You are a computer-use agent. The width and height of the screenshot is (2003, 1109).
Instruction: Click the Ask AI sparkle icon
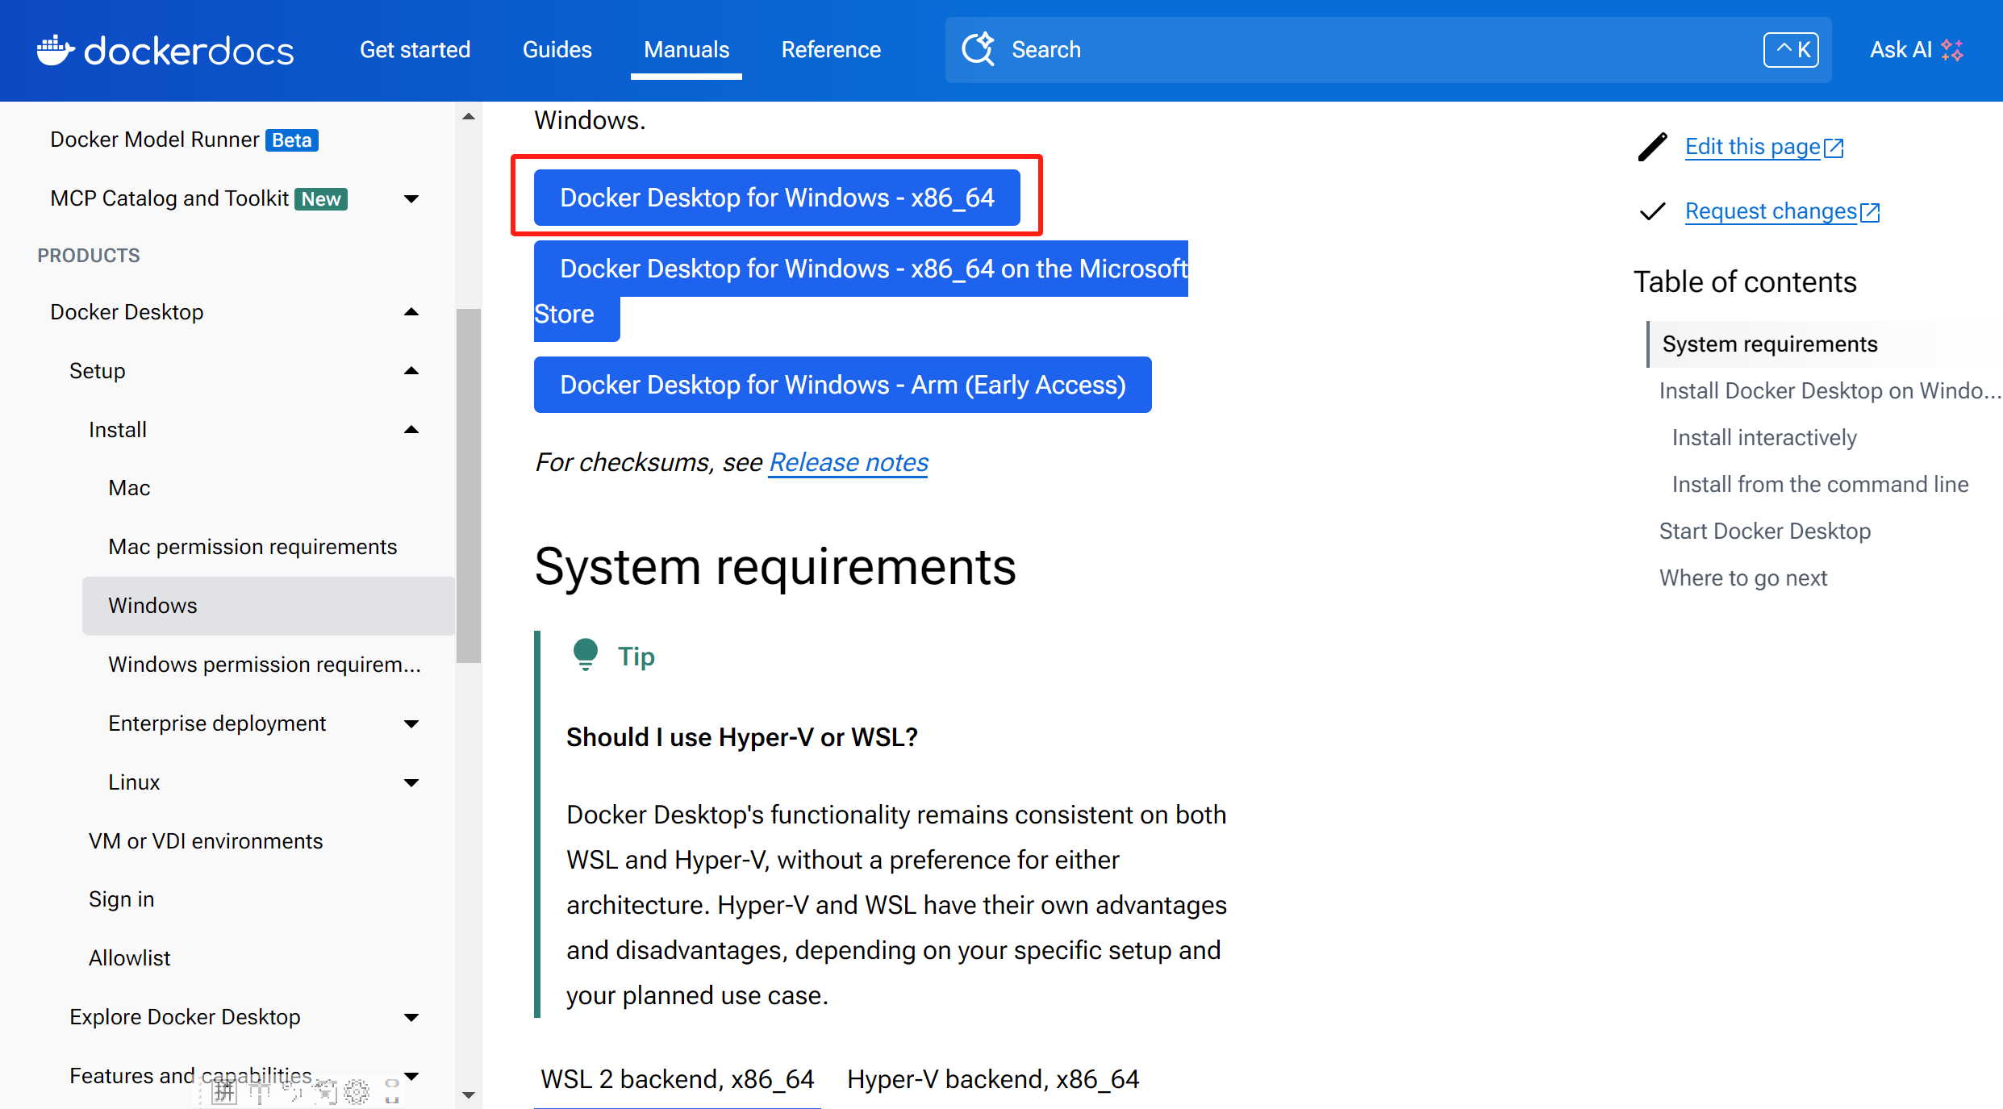[x=1953, y=50]
